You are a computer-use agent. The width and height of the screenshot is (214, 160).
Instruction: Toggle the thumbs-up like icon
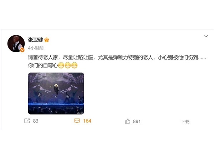point(128,121)
